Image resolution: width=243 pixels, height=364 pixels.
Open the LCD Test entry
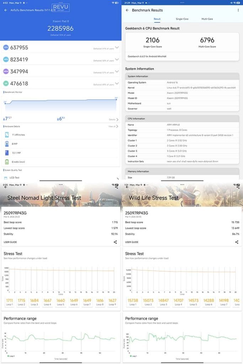[61, 178]
